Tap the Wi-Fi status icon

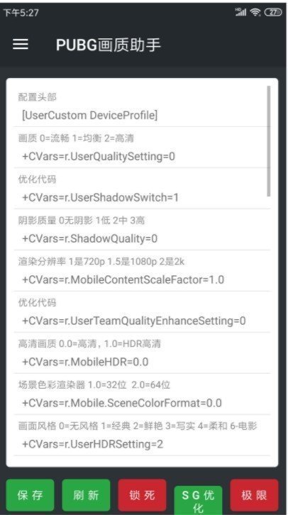(x=255, y=13)
